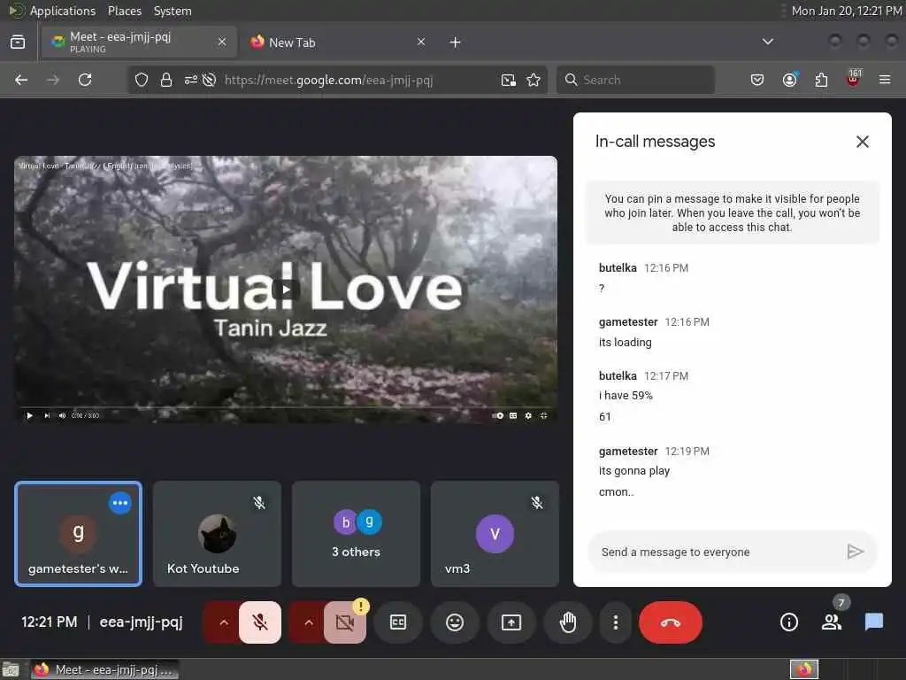Click the Meet - eea-jmjj-pqj taskbar window button
The image size is (906, 680).
click(104, 669)
